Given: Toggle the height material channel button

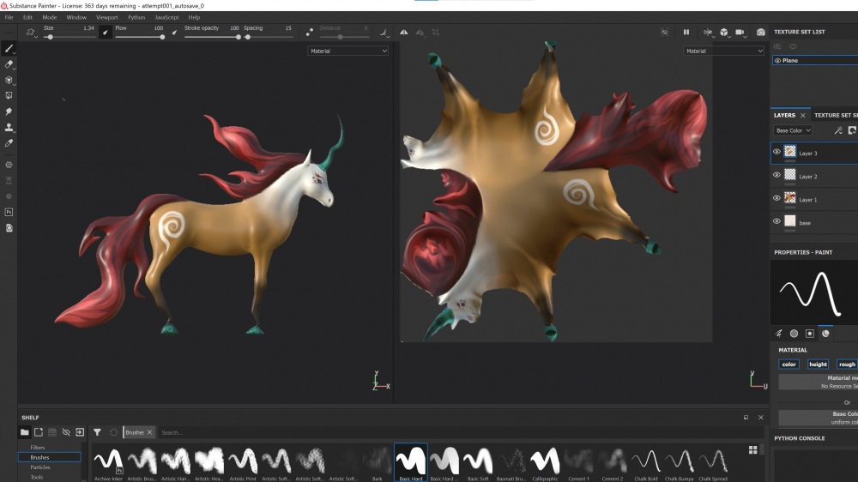Looking at the screenshot, I should [818, 365].
